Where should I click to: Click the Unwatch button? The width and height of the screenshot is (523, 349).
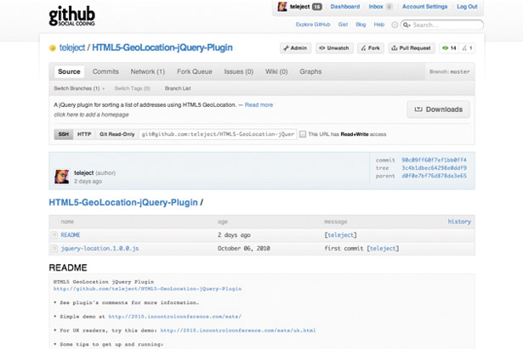(x=334, y=48)
